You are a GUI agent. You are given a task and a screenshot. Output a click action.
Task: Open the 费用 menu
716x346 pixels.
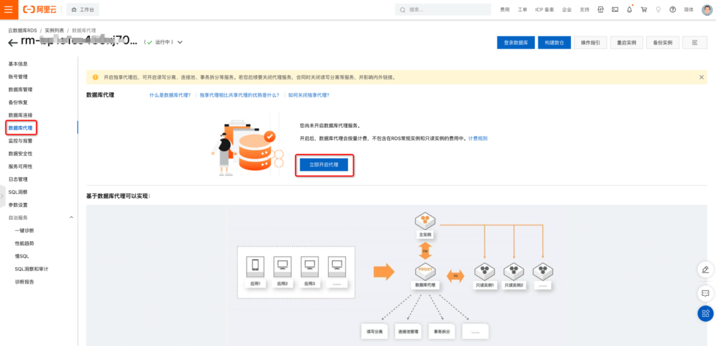pyautogui.click(x=505, y=9)
